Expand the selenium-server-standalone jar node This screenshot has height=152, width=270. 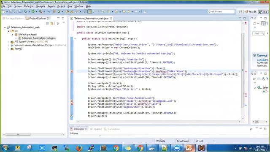[8, 45]
